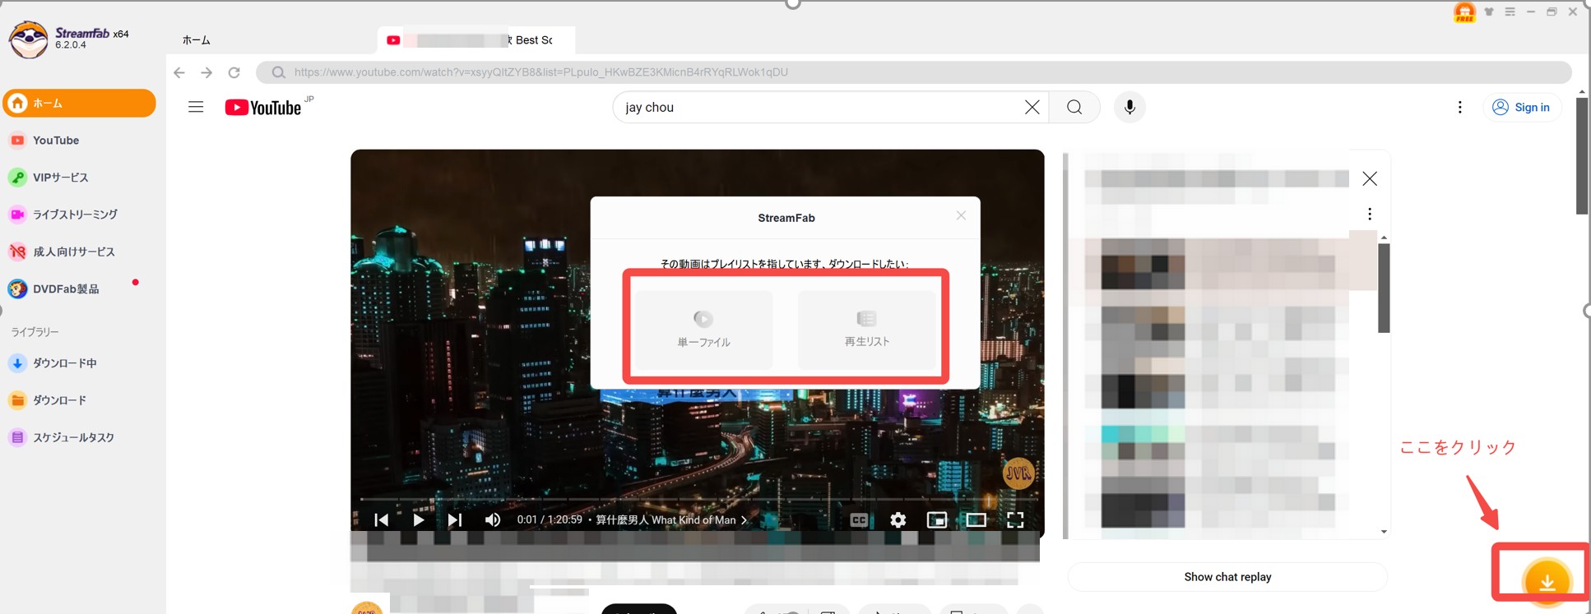This screenshot has width=1591, height=614.
Task: Click the StreamFab sloth logo
Action: pyautogui.click(x=29, y=39)
